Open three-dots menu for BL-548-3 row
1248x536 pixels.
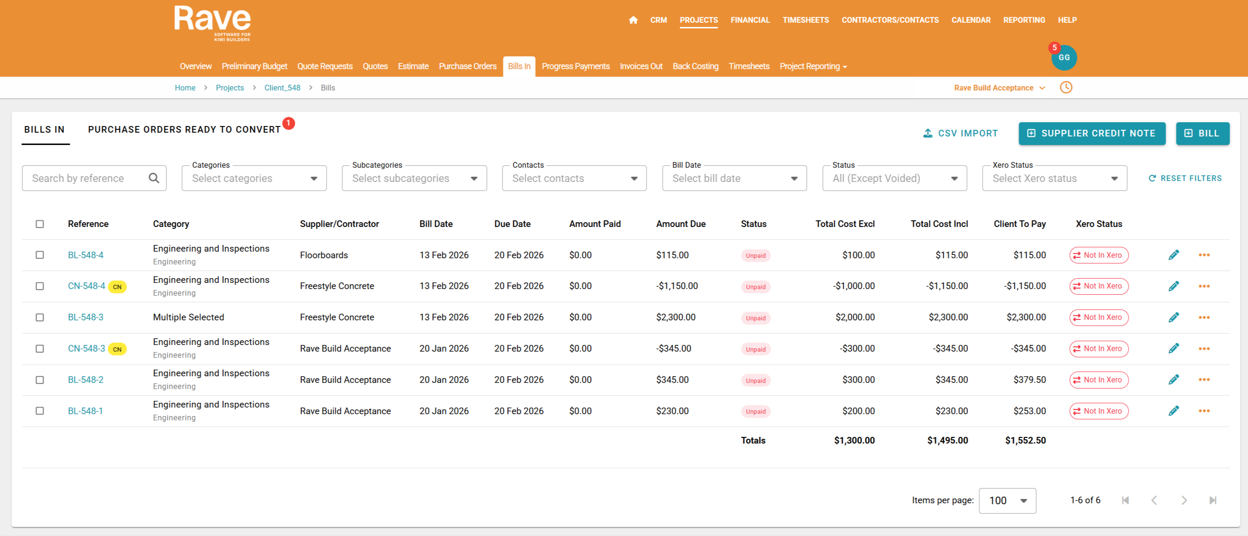click(1204, 318)
